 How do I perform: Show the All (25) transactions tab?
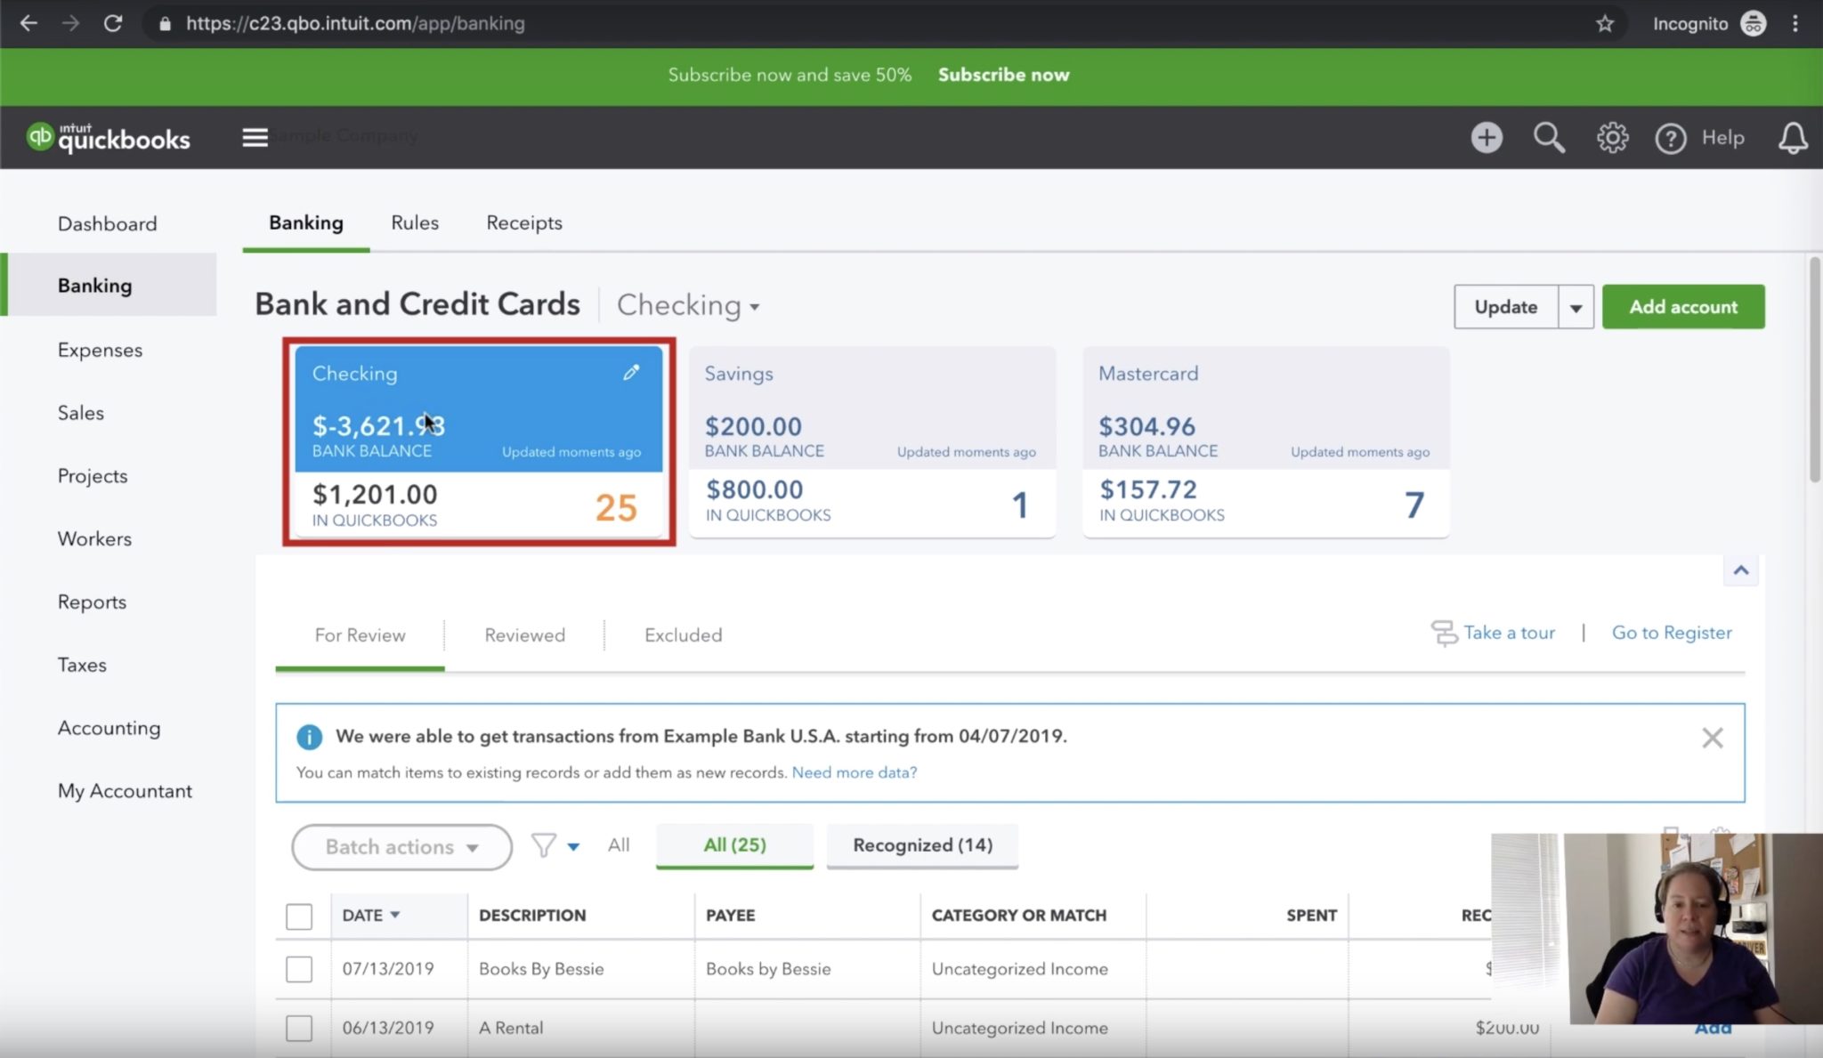tap(734, 845)
